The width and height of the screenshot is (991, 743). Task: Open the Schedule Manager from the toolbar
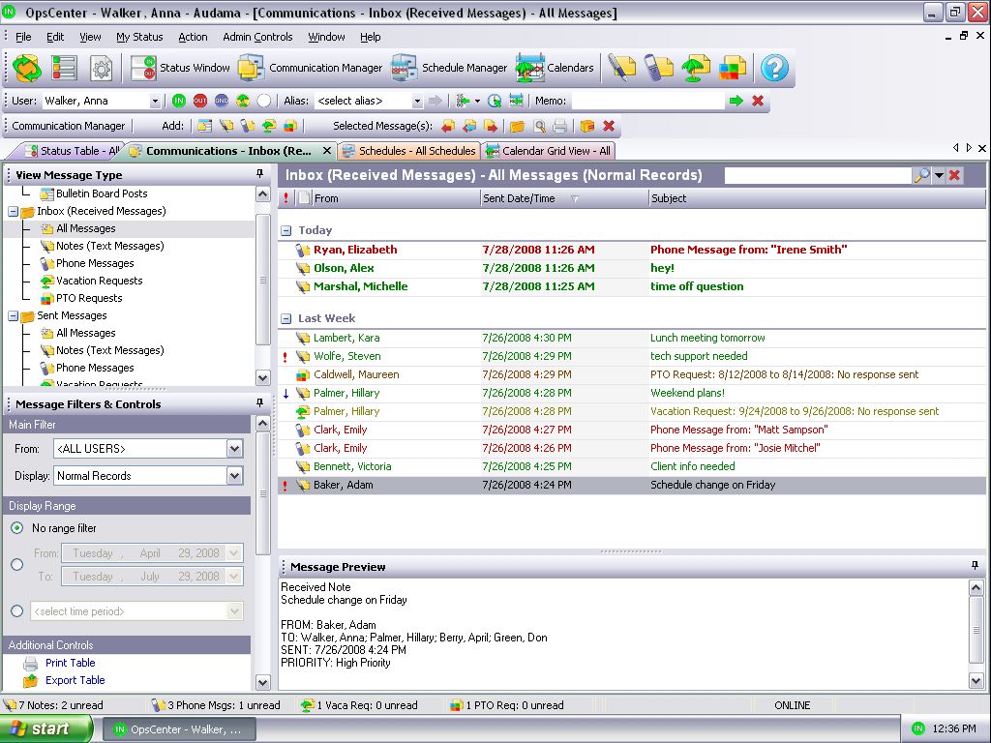450,68
